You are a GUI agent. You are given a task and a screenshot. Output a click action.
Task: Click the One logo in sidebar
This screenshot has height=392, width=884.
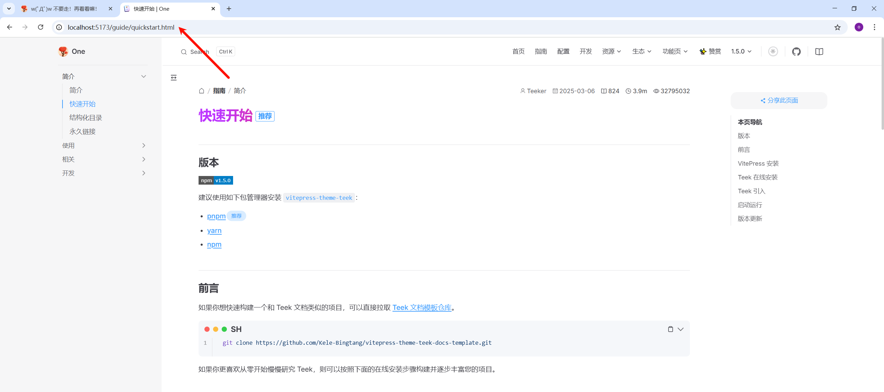tap(72, 51)
